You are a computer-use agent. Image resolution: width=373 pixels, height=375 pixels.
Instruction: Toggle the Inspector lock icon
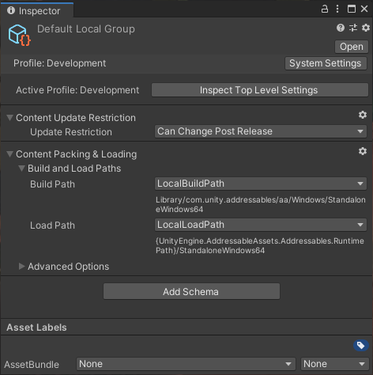point(325,9)
